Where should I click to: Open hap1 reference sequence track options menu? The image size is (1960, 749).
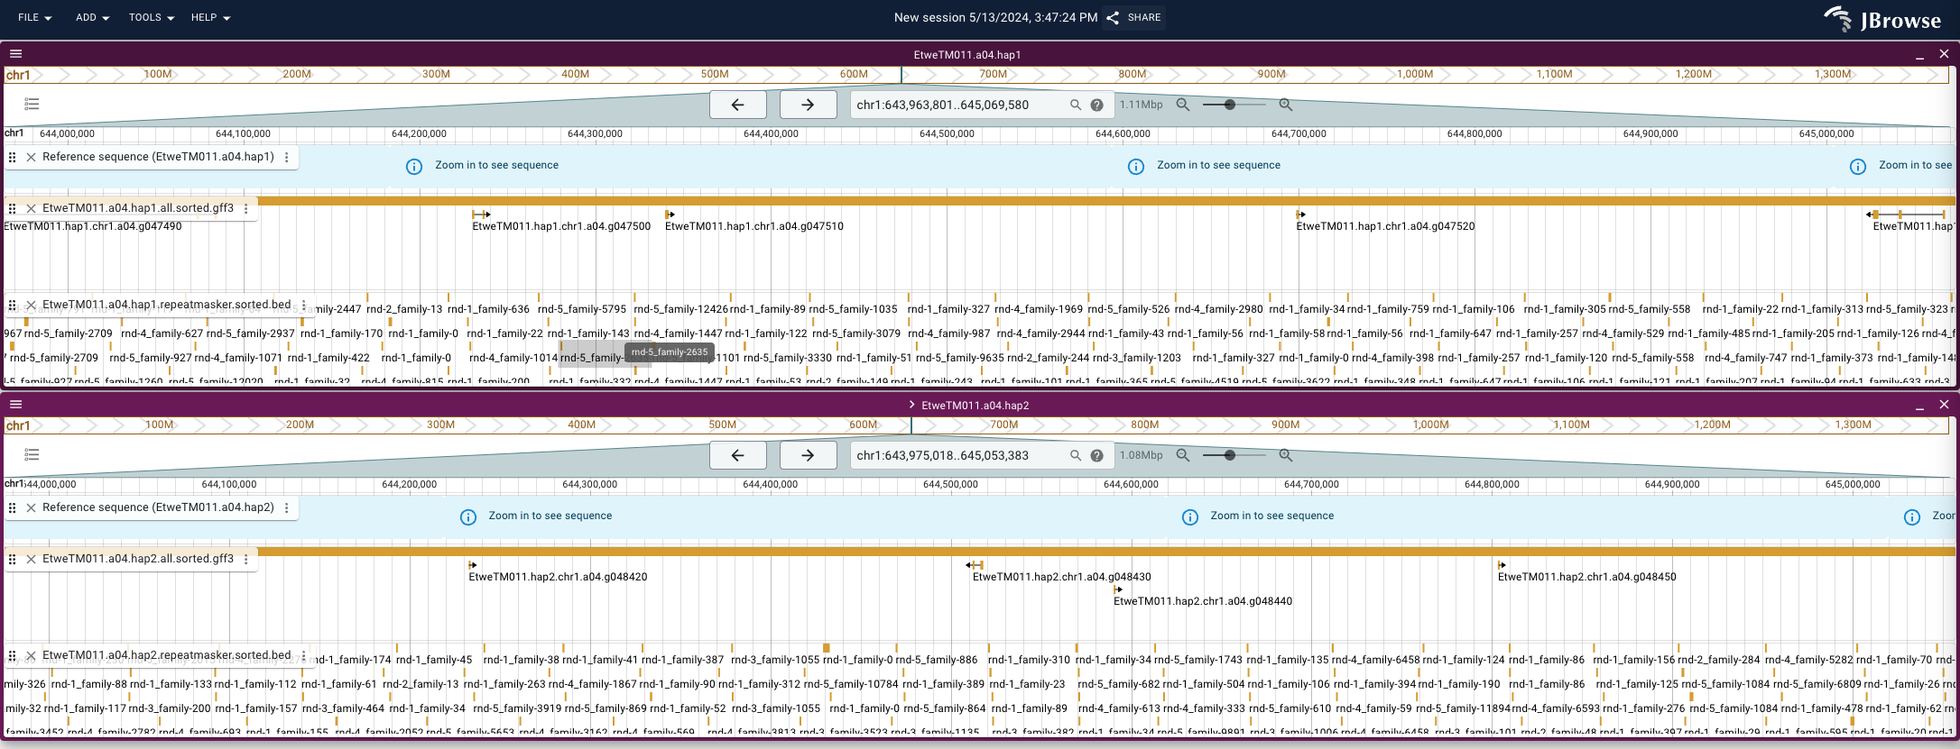287,157
